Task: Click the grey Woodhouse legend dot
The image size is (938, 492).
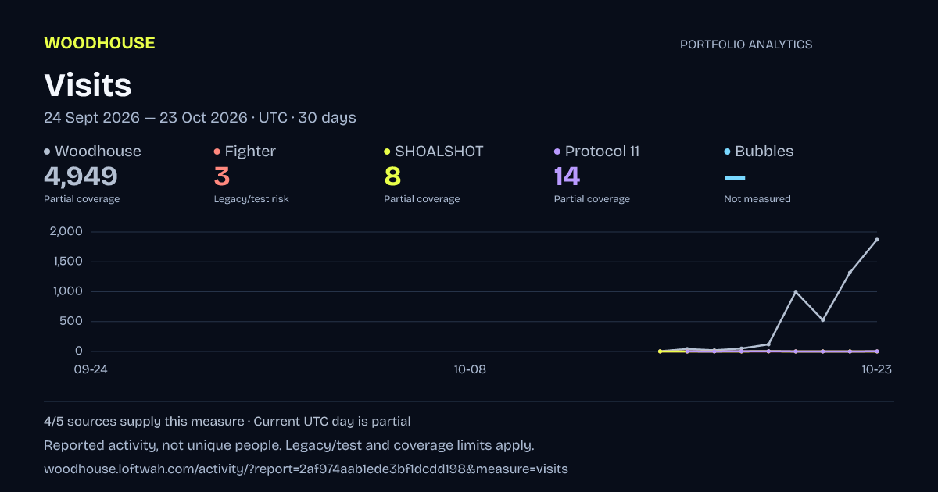Action: (x=47, y=152)
